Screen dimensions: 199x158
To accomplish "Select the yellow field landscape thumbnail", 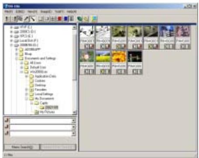I will coord(103,56).
